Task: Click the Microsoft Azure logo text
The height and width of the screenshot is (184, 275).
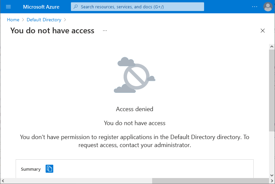Action: click(x=41, y=7)
